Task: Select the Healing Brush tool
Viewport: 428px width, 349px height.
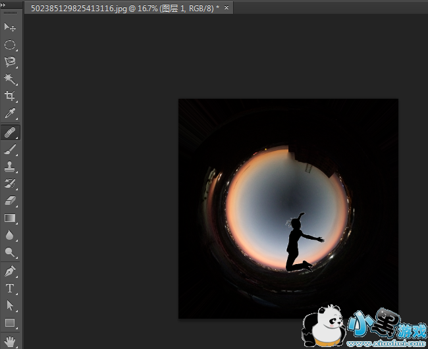Action: point(10,132)
